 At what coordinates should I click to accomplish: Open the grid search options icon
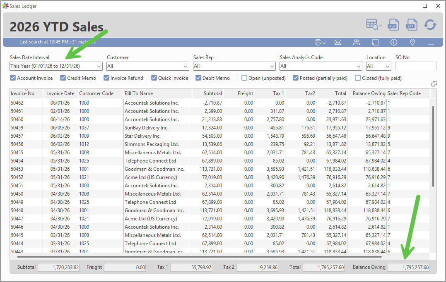(374, 24)
